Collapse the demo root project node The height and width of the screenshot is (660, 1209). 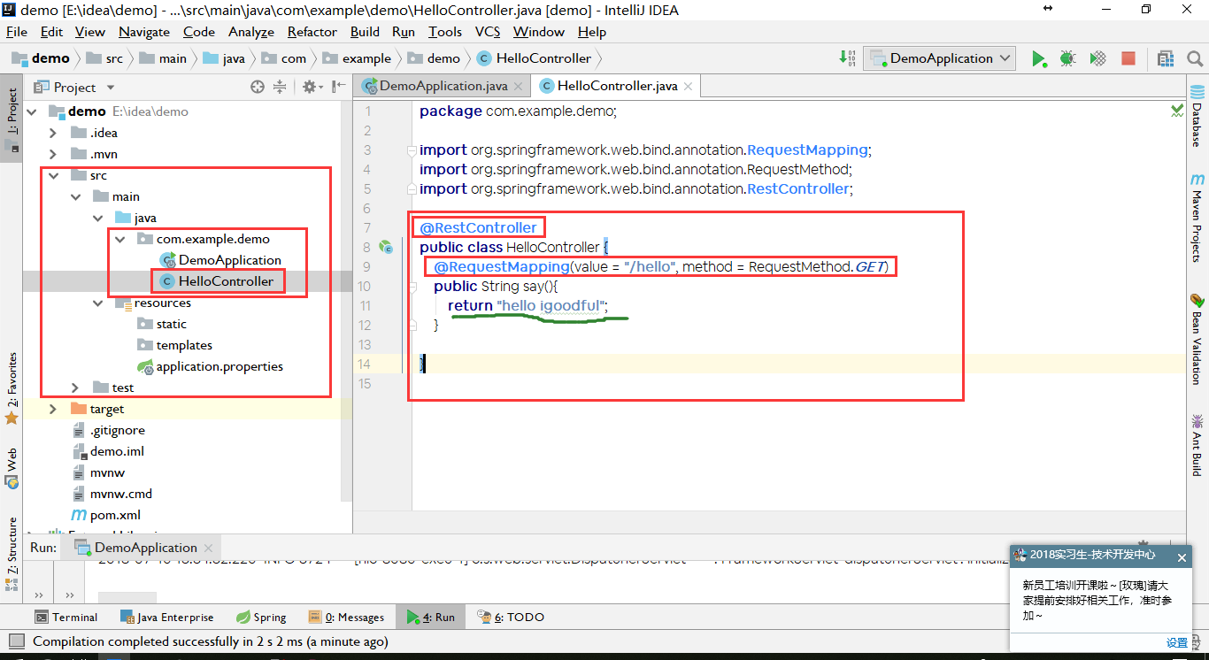33,111
